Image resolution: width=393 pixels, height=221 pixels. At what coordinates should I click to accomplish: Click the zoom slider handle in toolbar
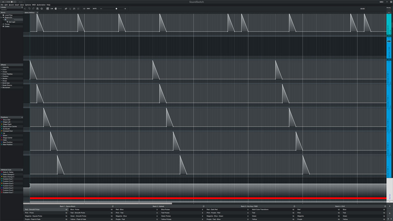(116, 9)
